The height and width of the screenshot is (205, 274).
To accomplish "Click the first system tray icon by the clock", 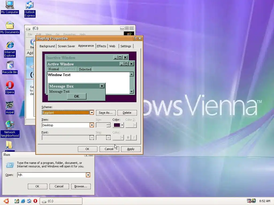I will 249,201.
